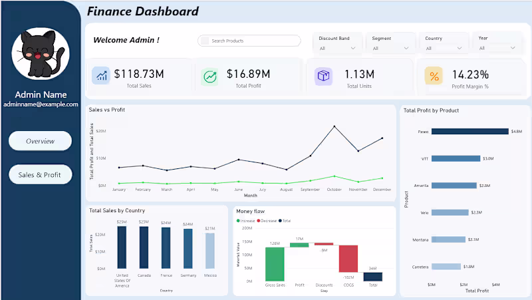Click the Profit Margin percent icon
This screenshot has height=300, width=532.
point(434,76)
